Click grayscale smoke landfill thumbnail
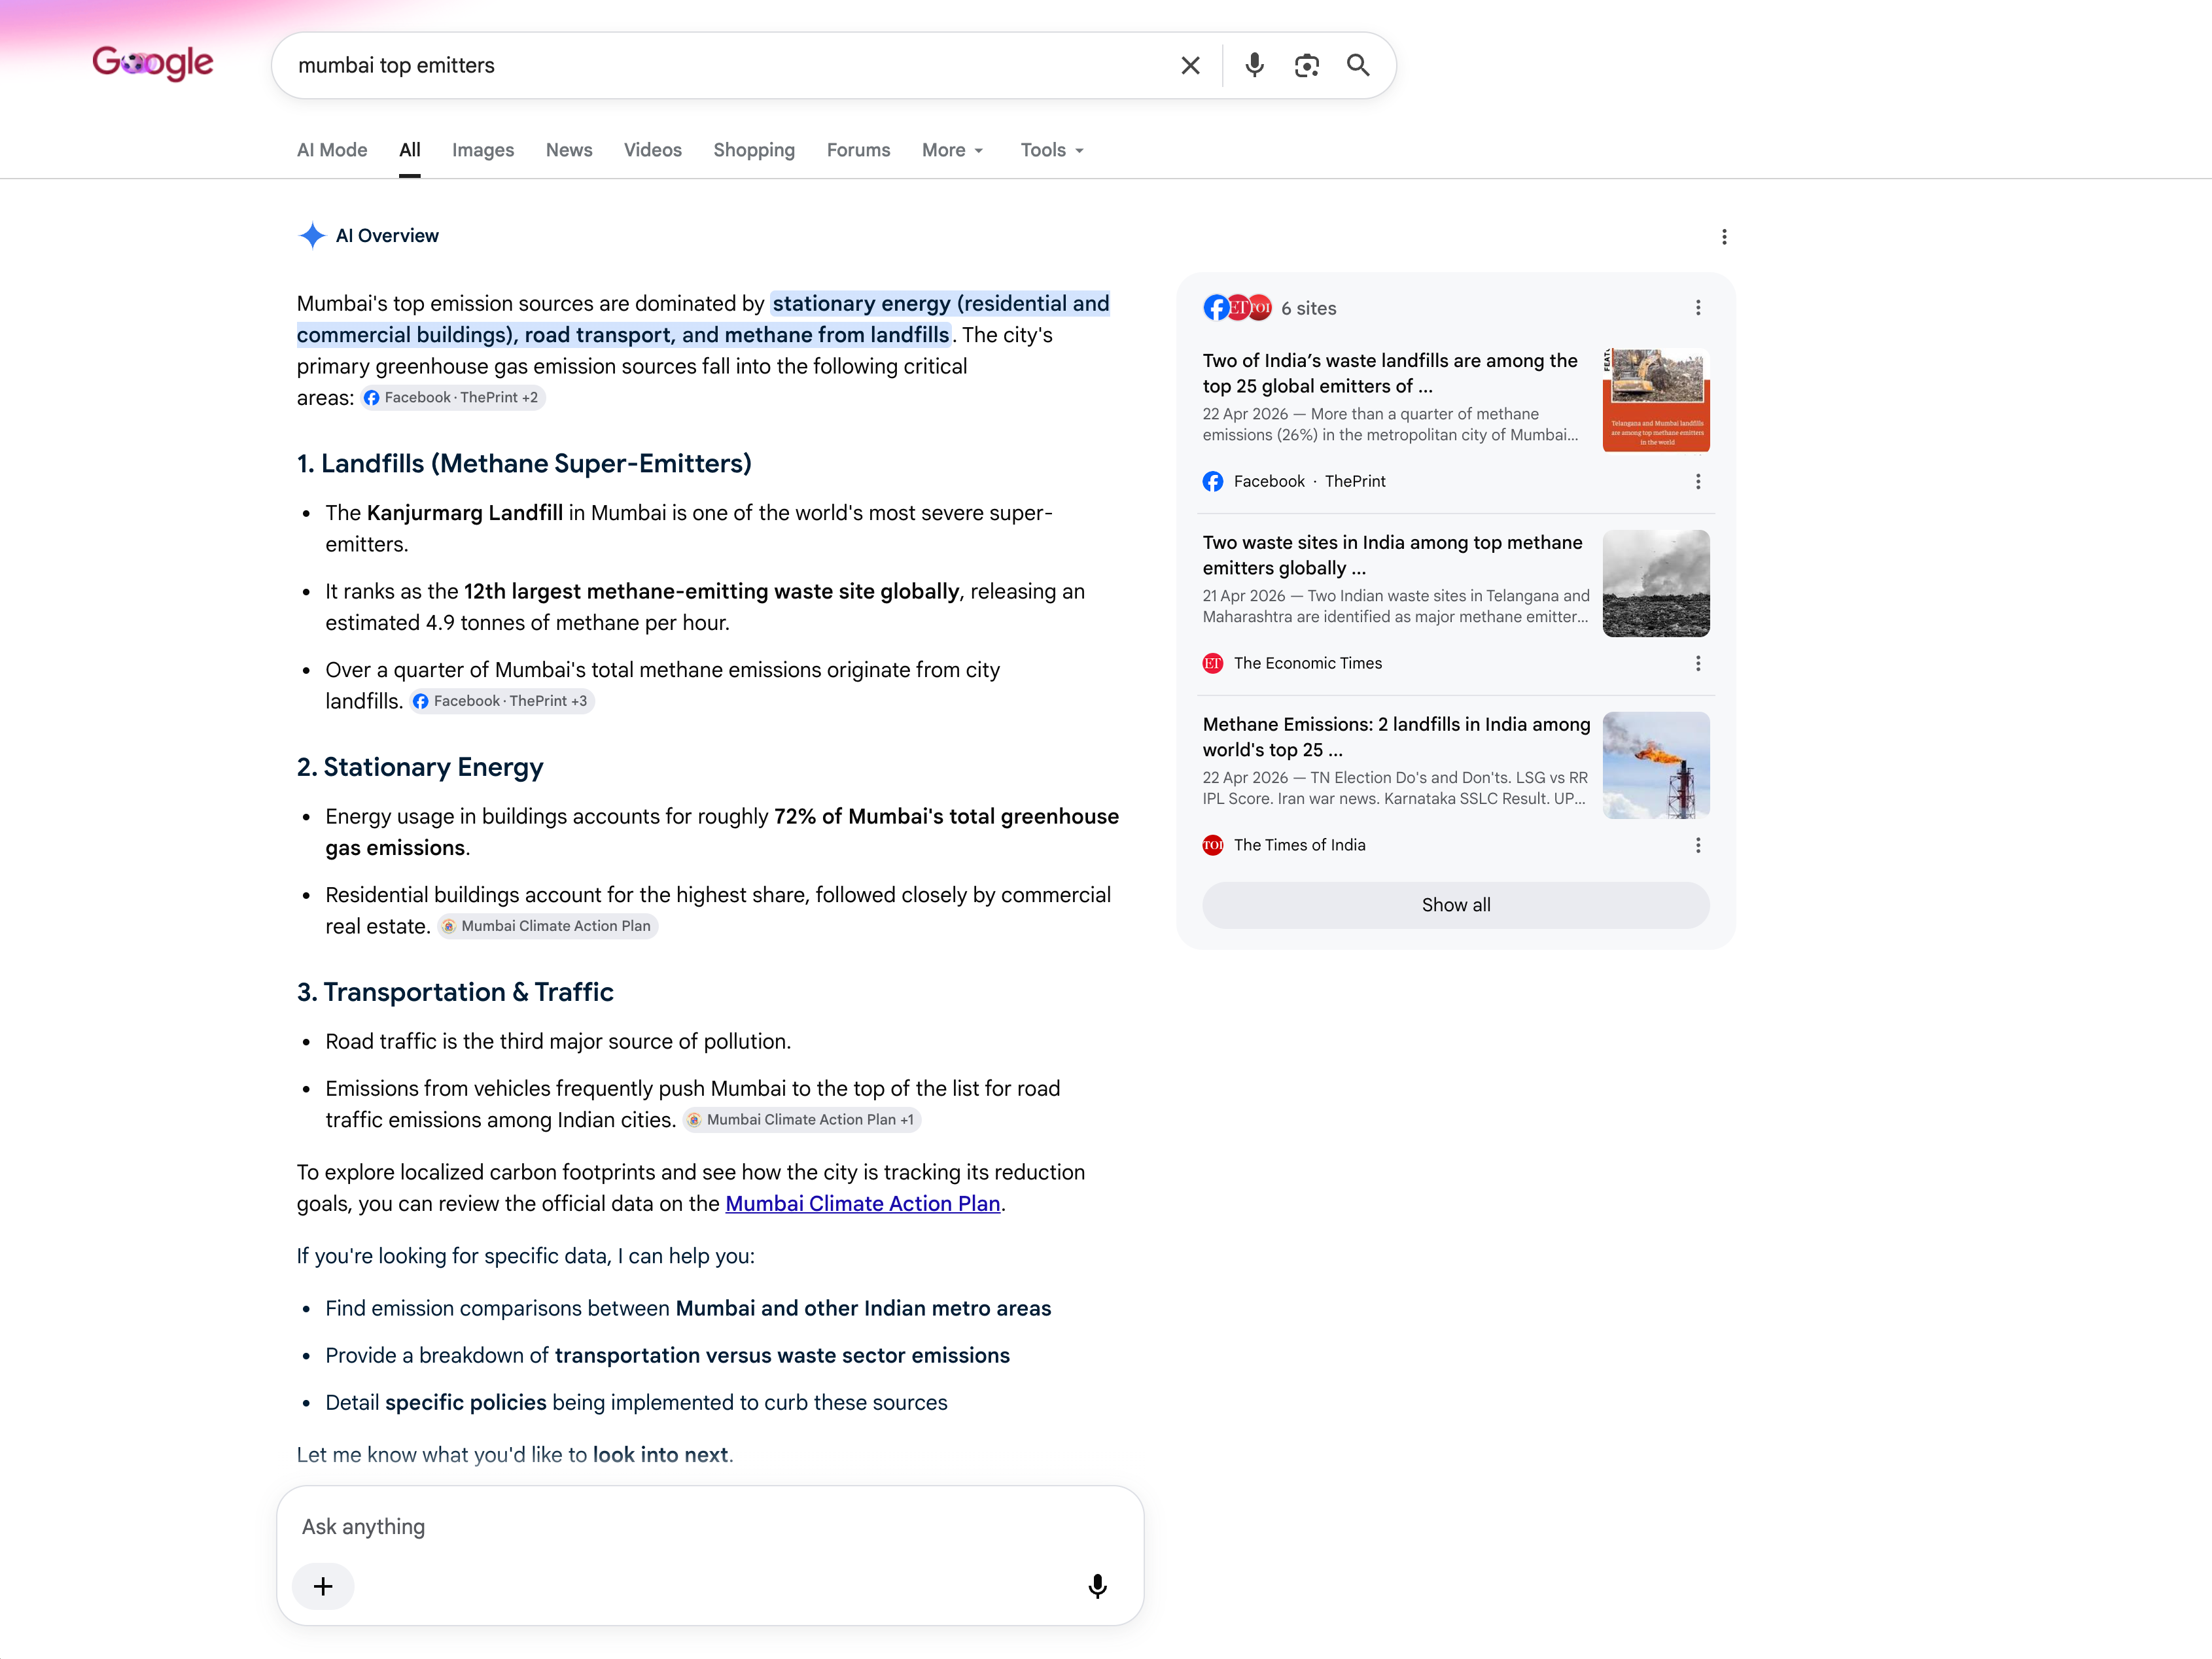 [x=1656, y=583]
